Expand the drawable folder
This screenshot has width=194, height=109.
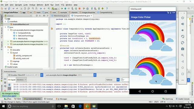(8, 50)
